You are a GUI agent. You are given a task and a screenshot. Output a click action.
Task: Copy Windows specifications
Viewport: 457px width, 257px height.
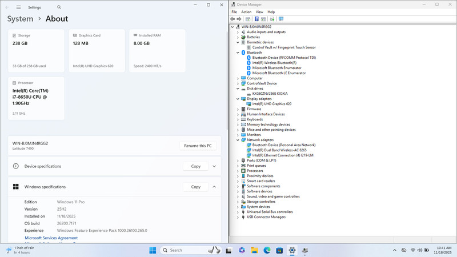tap(196, 187)
